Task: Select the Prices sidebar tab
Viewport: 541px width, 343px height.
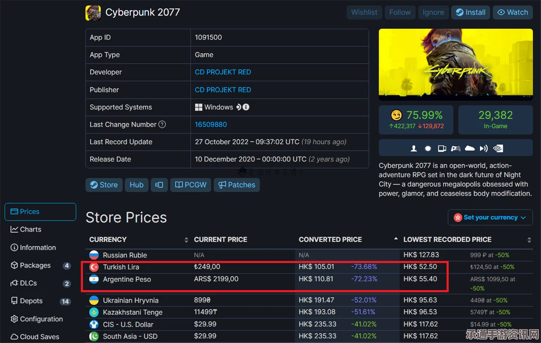Action: [40, 212]
